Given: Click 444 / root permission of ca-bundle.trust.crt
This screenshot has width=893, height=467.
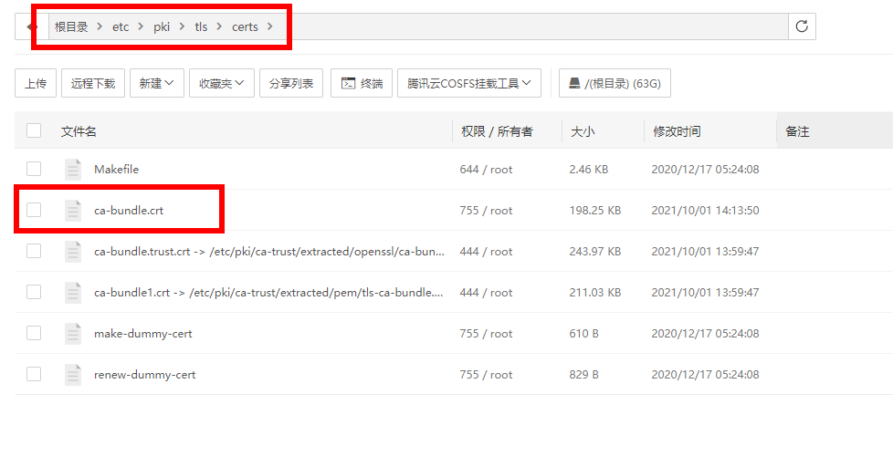Looking at the screenshot, I should [x=487, y=251].
